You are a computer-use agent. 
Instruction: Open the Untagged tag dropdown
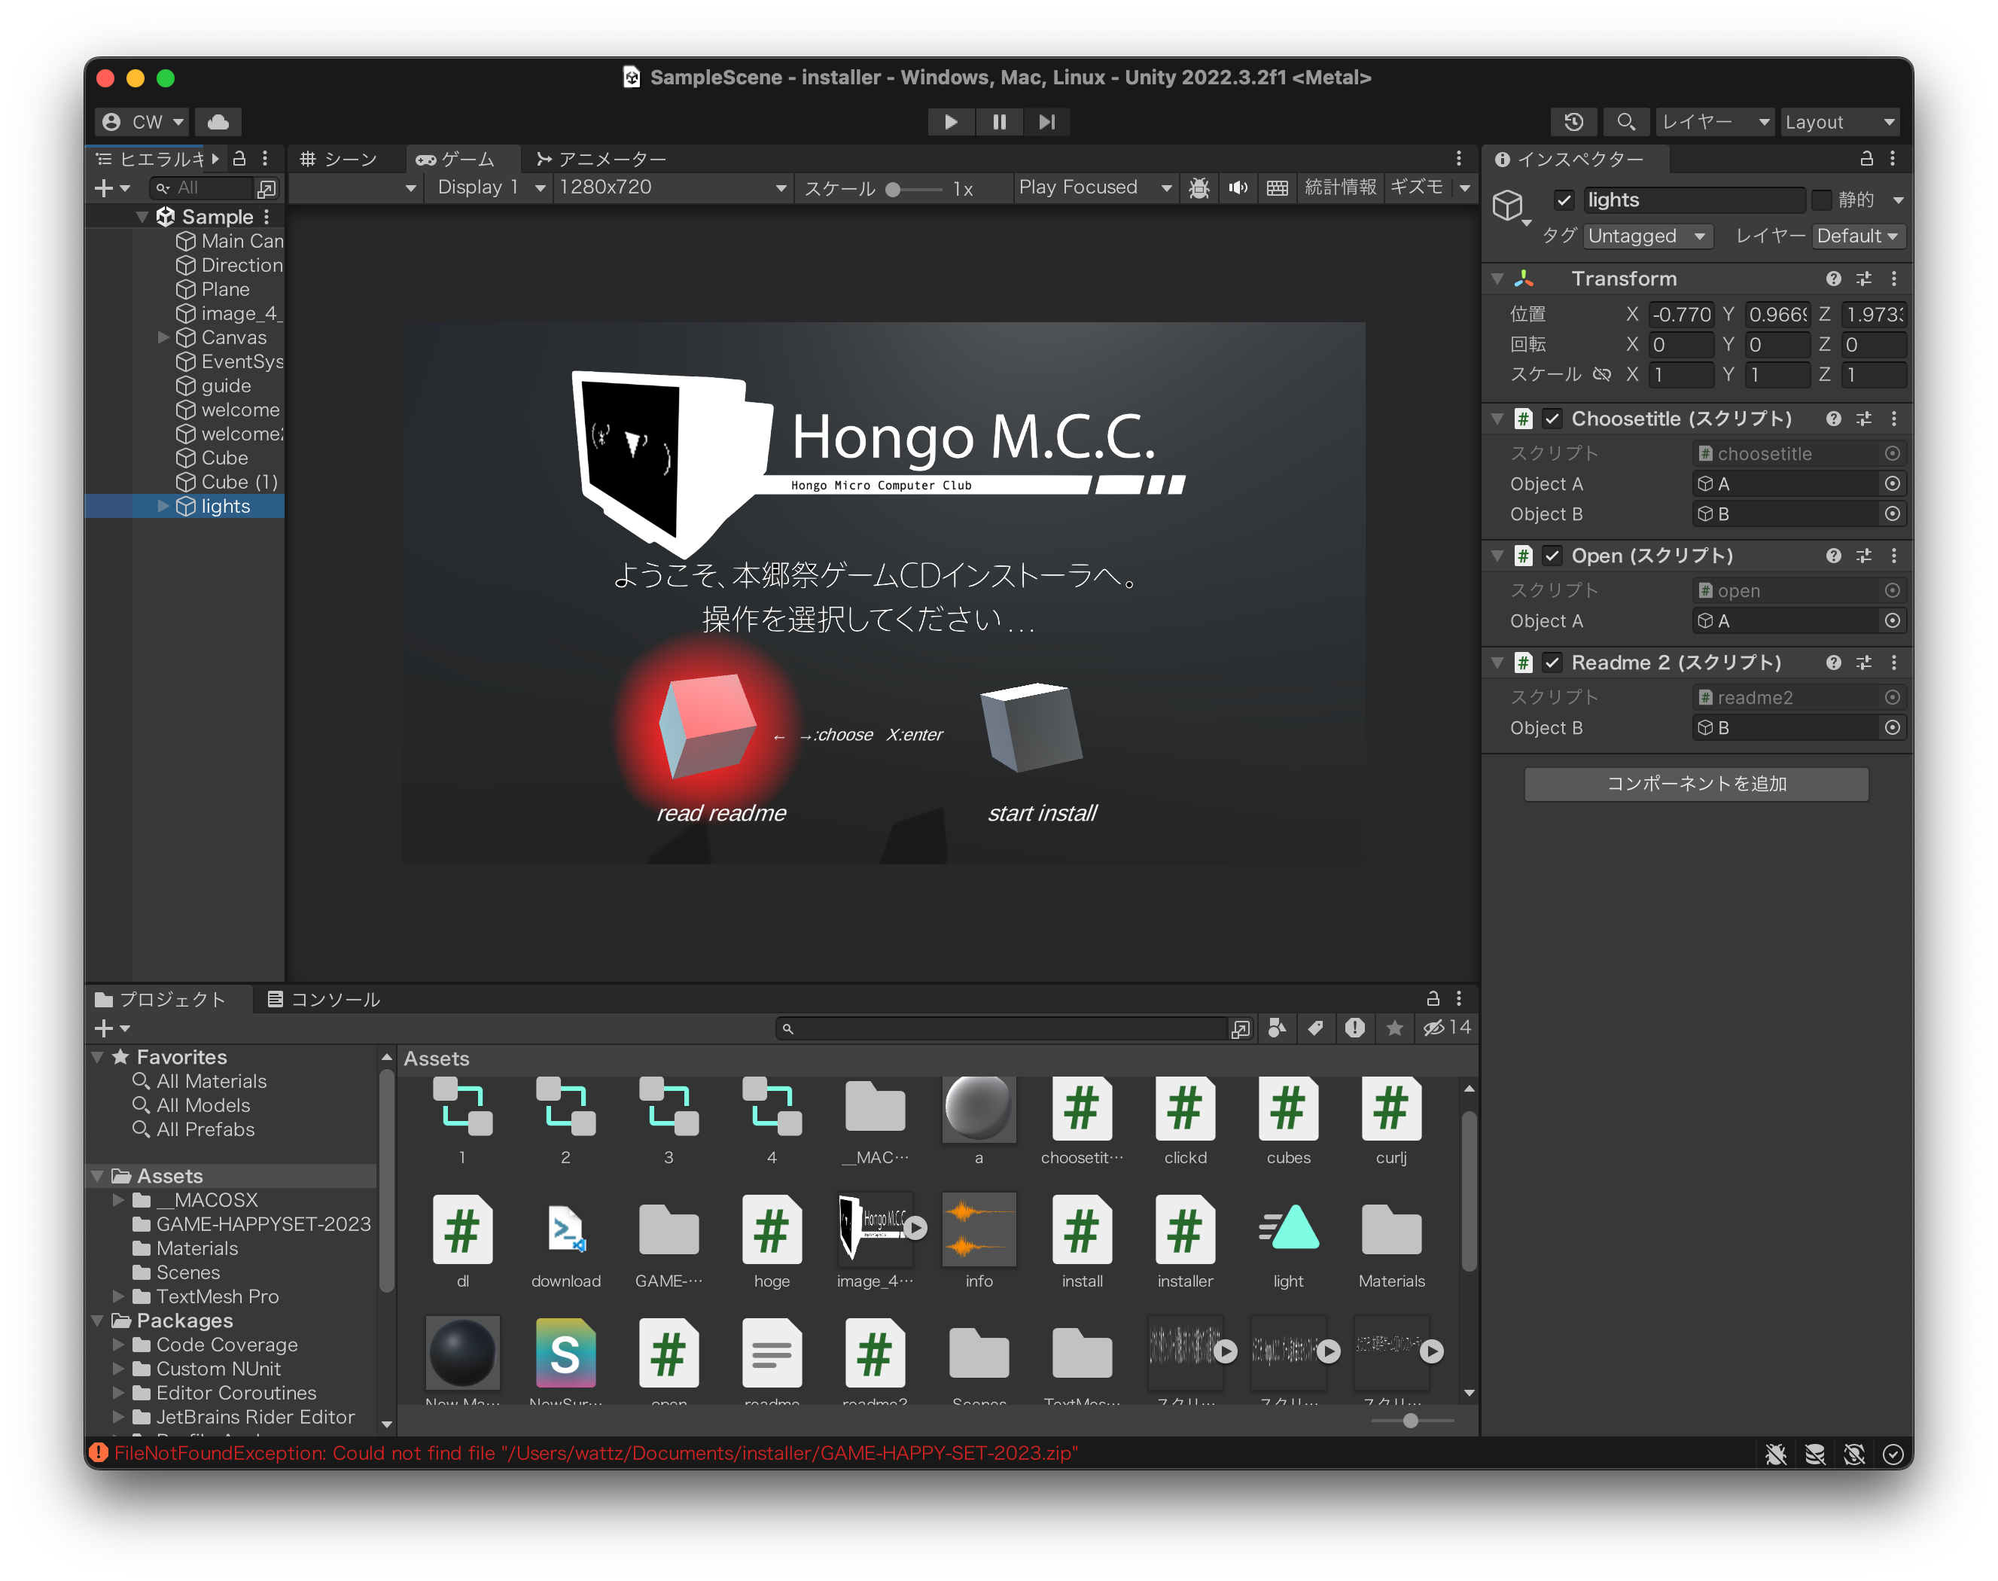click(x=1647, y=236)
